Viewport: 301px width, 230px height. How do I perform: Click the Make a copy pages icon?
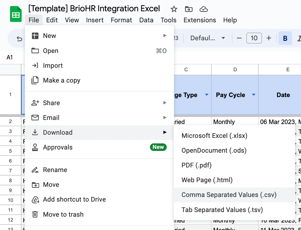(x=35, y=80)
